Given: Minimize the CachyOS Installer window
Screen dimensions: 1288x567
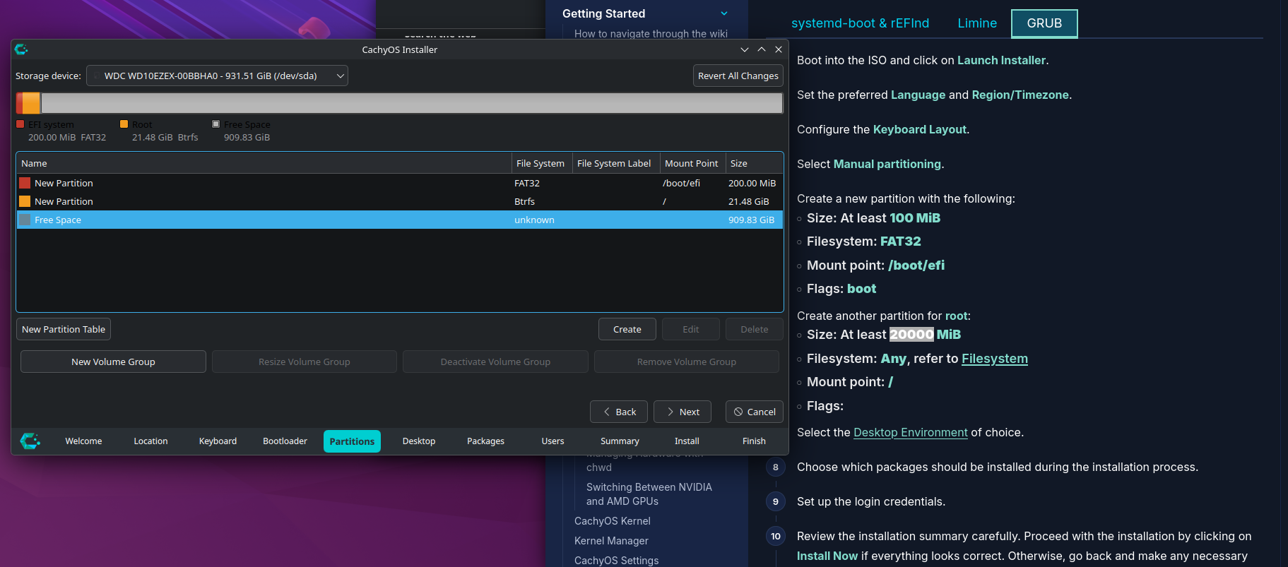Looking at the screenshot, I should pyautogui.click(x=745, y=49).
